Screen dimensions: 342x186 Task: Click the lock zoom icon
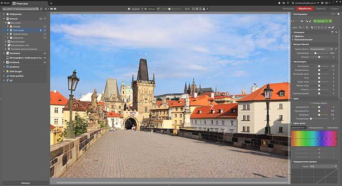pyautogui.click(x=204, y=9)
